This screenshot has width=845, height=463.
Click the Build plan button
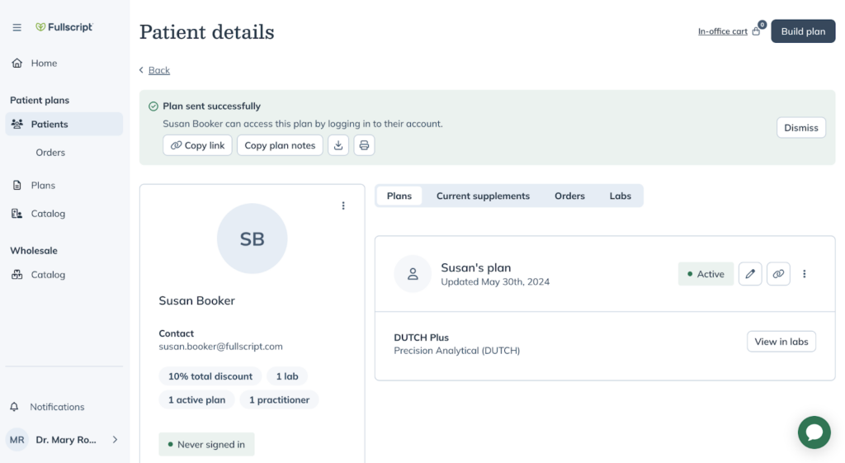click(x=803, y=31)
